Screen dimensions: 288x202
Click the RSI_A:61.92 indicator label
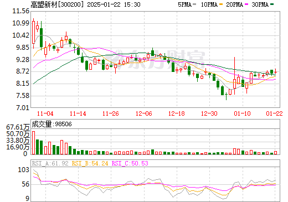click(x=50, y=163)
